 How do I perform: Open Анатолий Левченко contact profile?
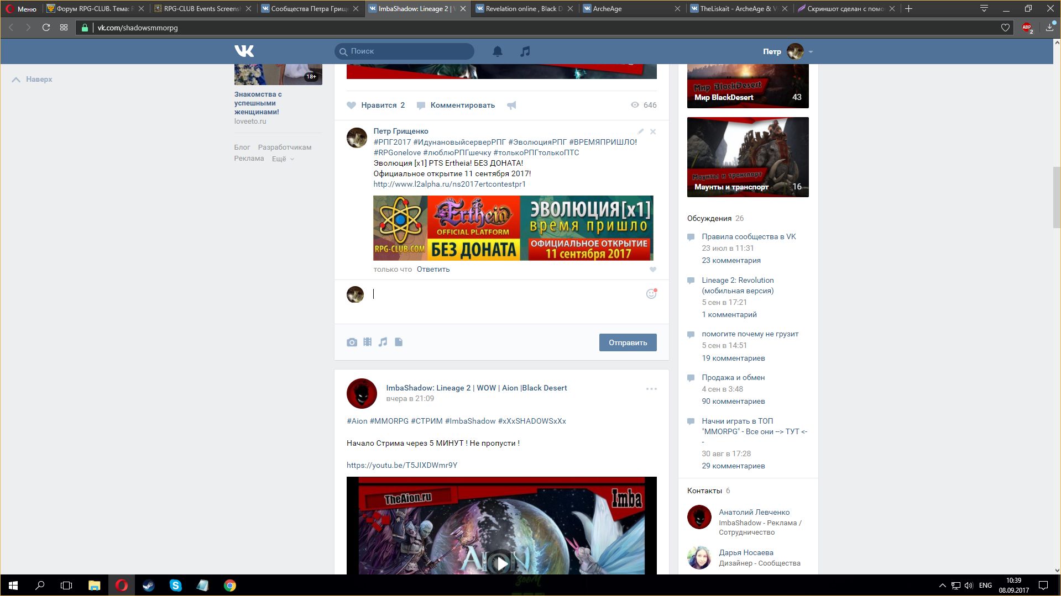click(x=754, y=512)
